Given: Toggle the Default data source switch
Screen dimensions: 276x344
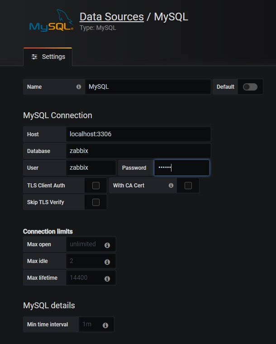Looking at the screenshot, I should pyautogui.click(x=250, y=87).
